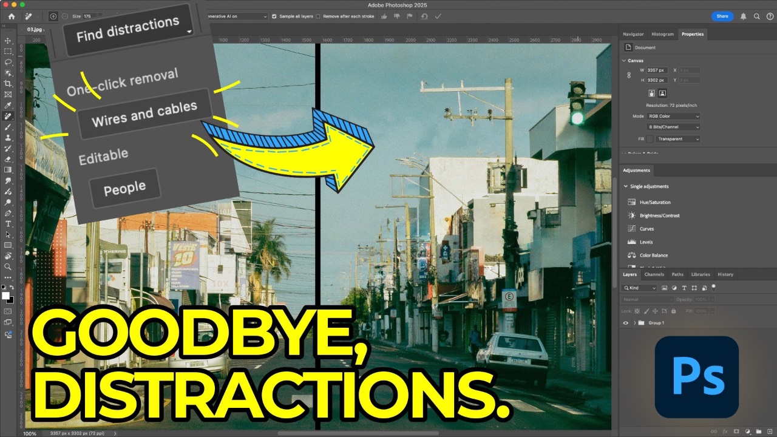Click the background color swatch

pos(10,300)
